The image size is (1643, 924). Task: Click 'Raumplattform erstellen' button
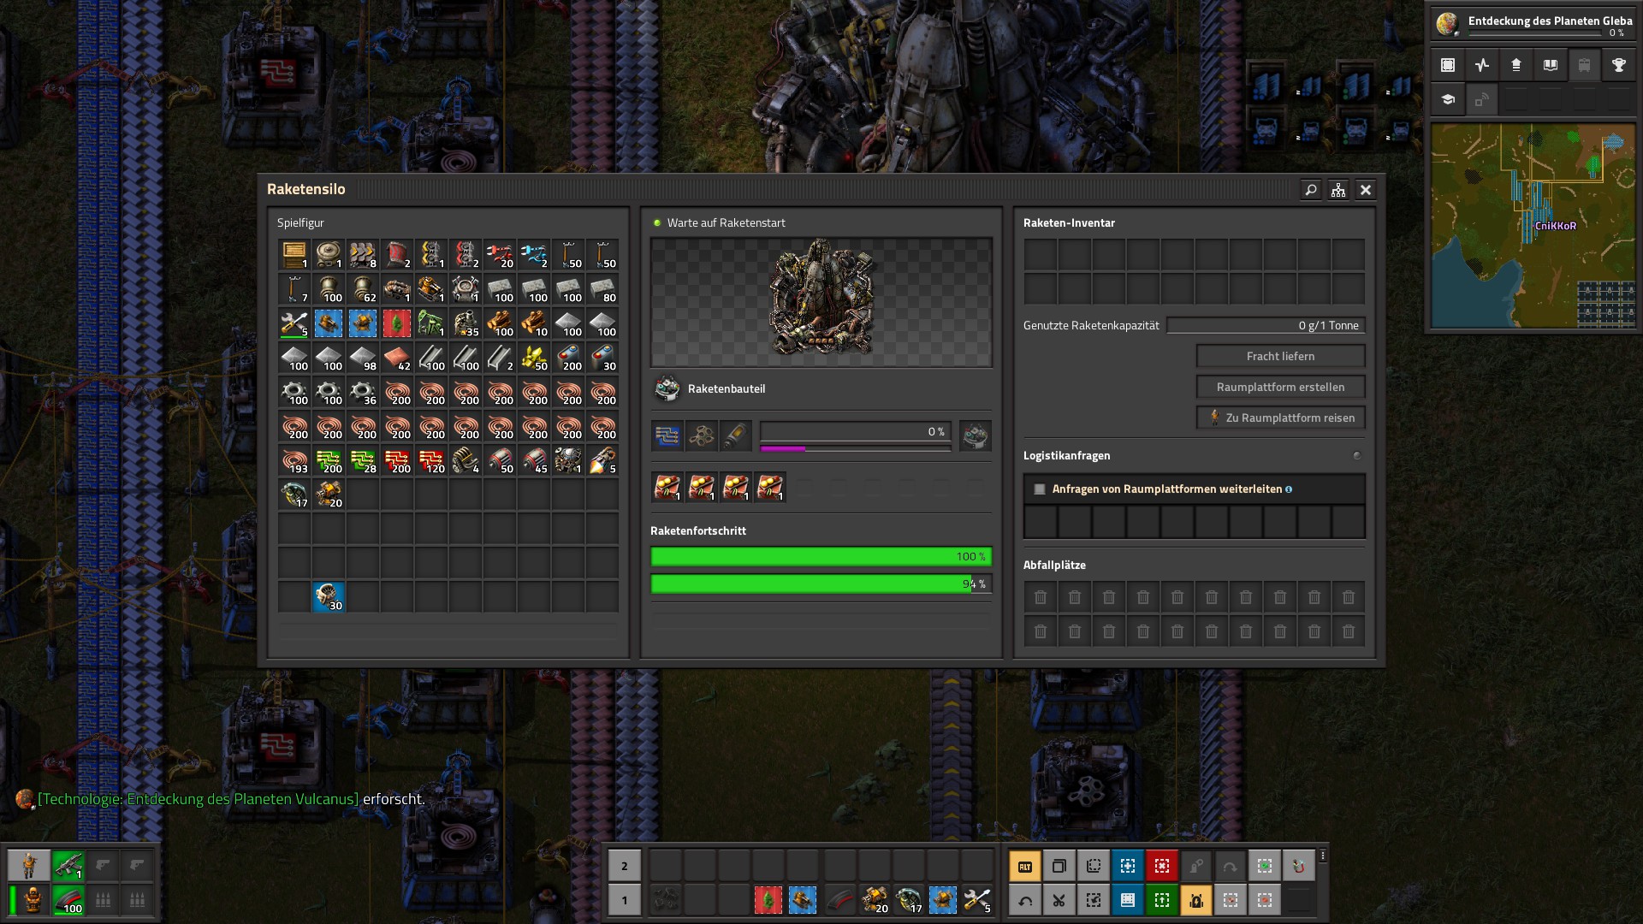point(1280,387)
